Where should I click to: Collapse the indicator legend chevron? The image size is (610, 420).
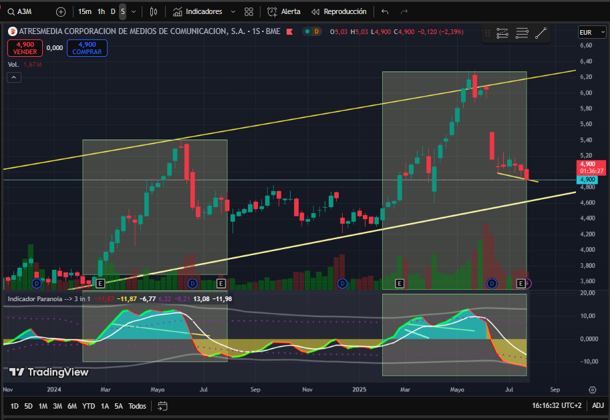point(13,77)
